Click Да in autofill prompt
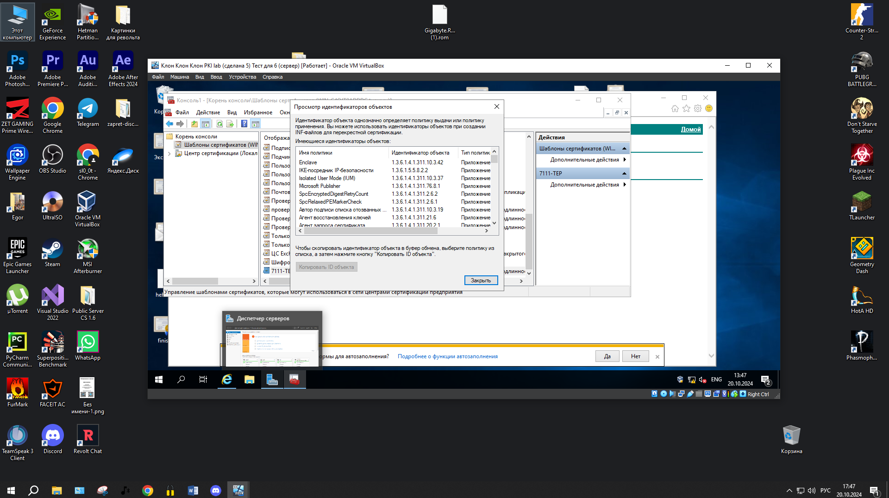Screen dimensions: 889x498 click(607, 356)
